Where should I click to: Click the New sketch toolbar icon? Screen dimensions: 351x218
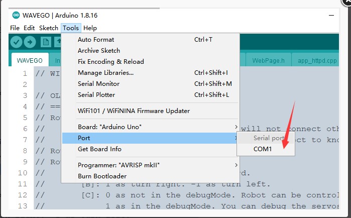[x=46, y=42]
